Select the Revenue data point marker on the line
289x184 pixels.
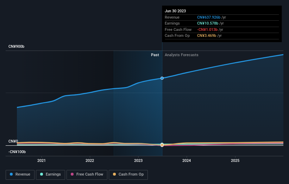click(162, 78)
